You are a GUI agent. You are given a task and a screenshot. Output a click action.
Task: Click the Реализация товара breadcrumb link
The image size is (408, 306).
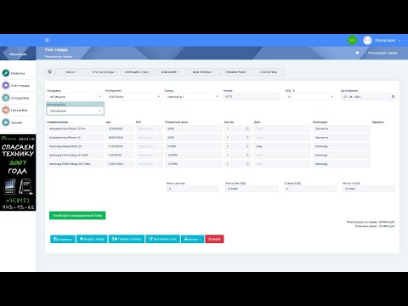(382, 53)
